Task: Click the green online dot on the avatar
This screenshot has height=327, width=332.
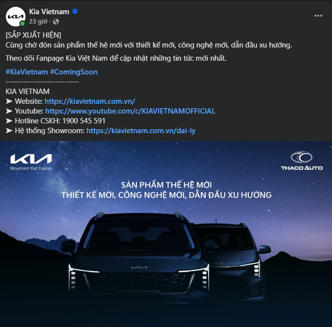Action: click(x=23, y=23)
